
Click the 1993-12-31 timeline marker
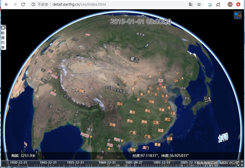point(162,163)
